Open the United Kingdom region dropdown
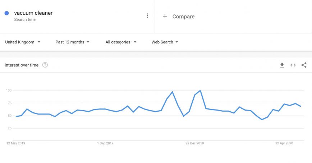 23,42
